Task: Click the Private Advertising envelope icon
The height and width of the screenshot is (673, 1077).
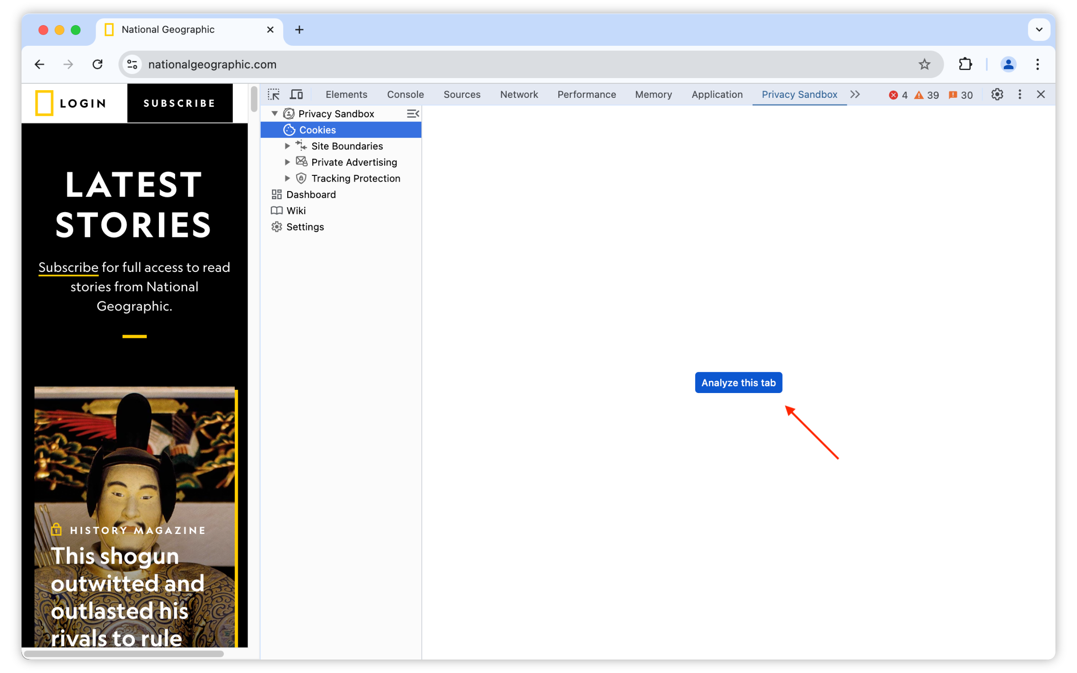Action: click(x=301, y=162)
